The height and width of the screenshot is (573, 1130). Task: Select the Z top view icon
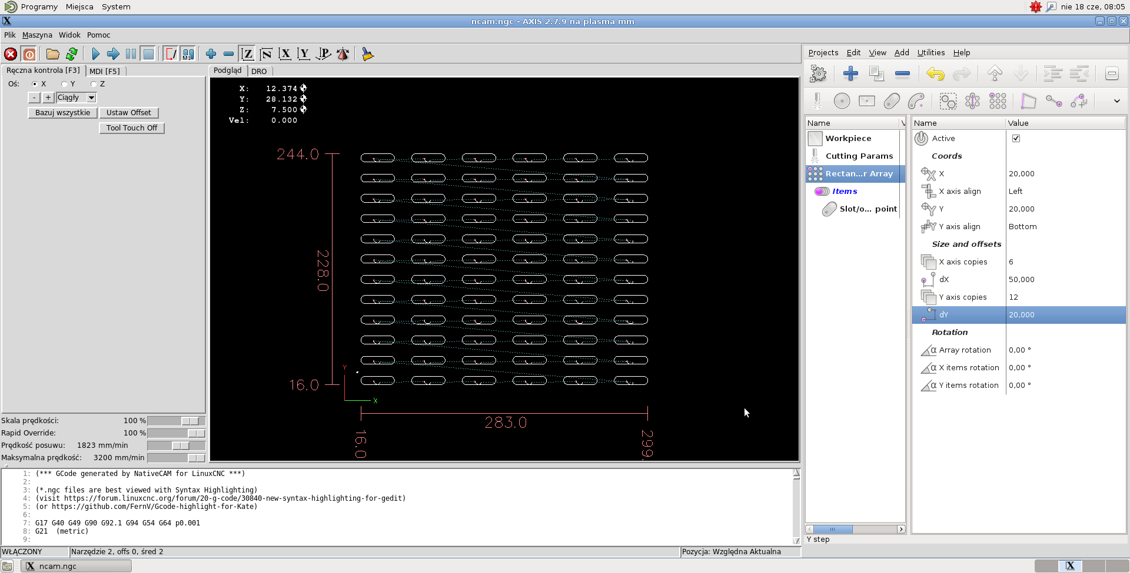pyautogui.click(x=248, y=54)
